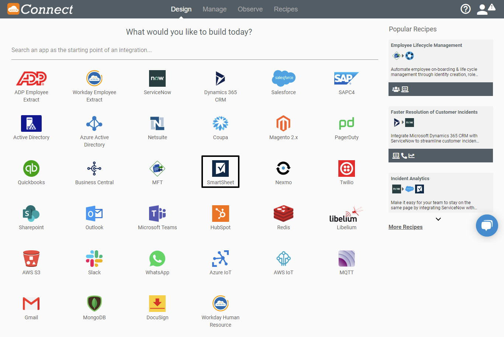Open the Observe tab
Viewport: 504px width, 337px height.
(x=250, y=9)
